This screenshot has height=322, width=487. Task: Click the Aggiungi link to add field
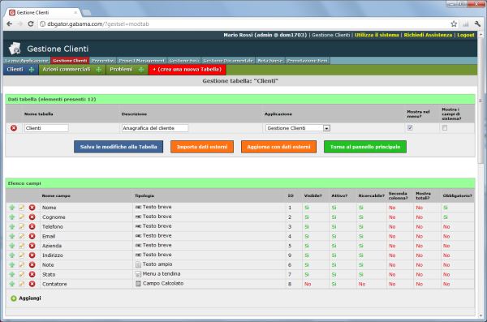pos(30,298)
